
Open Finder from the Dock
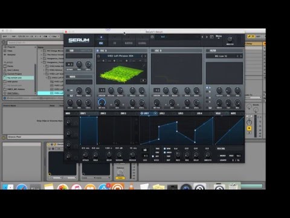(8, 187)
